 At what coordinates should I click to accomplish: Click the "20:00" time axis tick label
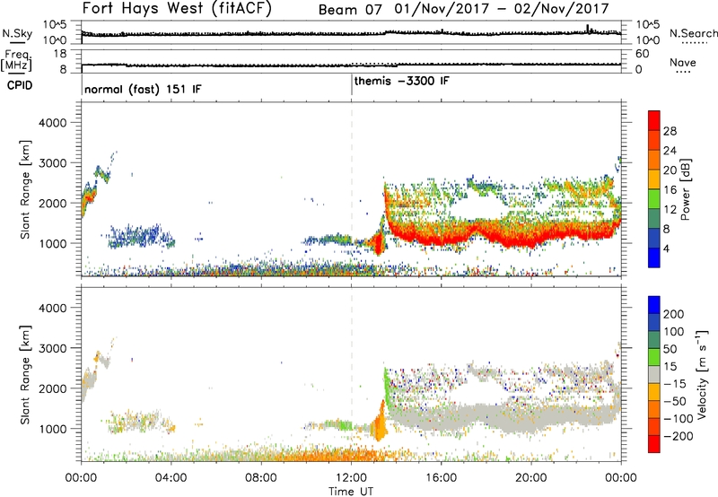531,478
